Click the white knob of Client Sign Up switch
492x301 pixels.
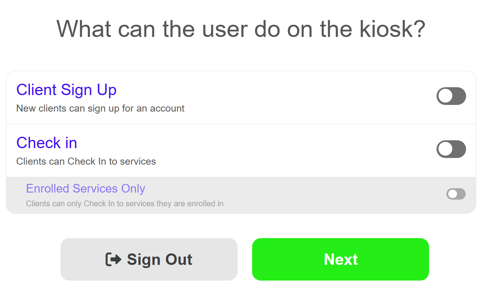pyautogui.click(x=445, y=96)
